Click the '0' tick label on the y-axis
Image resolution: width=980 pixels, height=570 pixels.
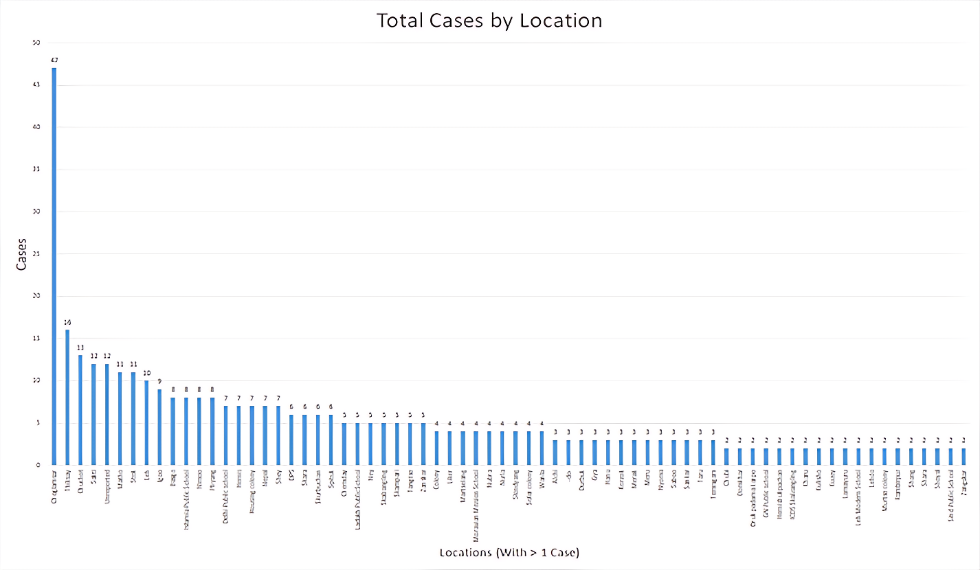(38, 465)
